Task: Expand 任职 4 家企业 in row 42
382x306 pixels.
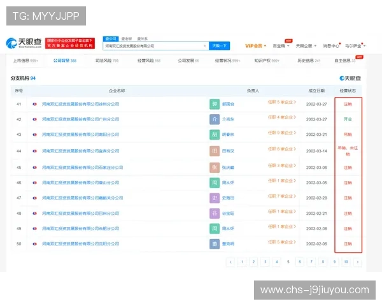Action: [282, 117]
